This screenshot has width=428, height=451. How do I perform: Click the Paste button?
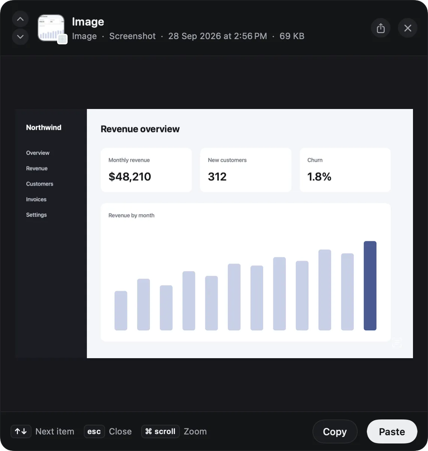392,431
